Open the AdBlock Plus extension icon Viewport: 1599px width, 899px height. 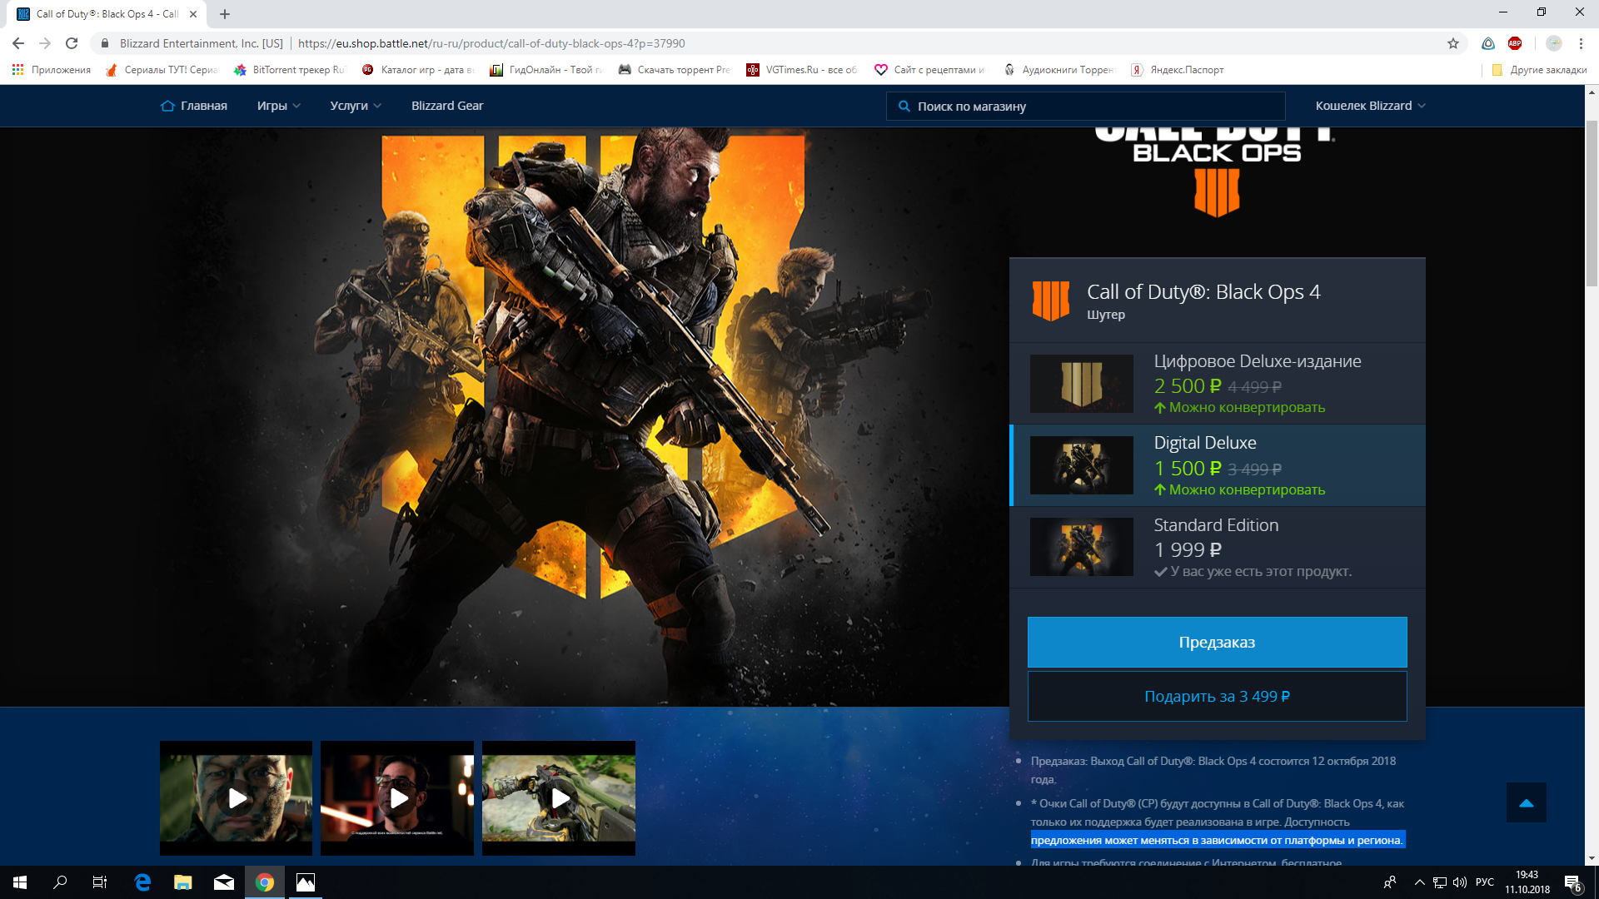pos(1515,43)
